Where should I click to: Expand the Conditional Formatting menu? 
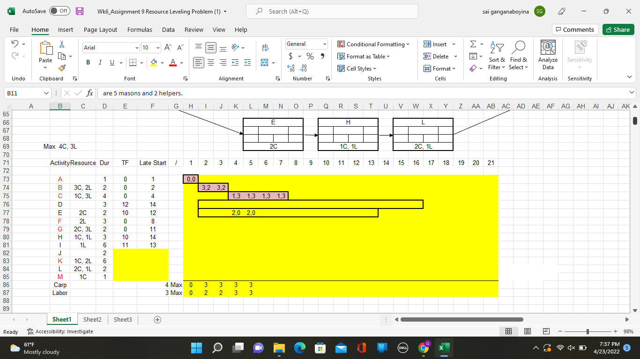[373, 44]
